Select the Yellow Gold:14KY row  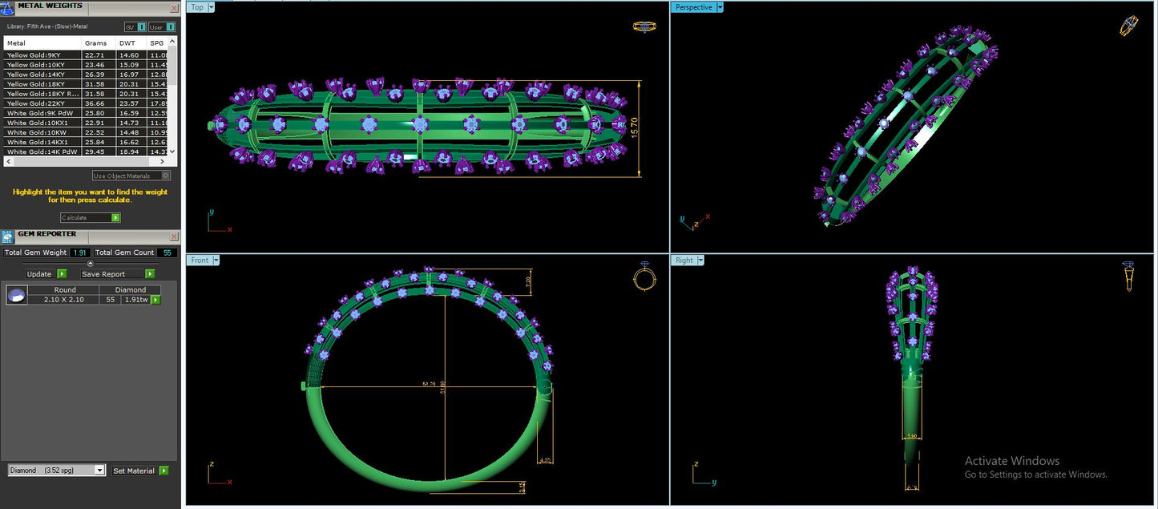[87, 75]
